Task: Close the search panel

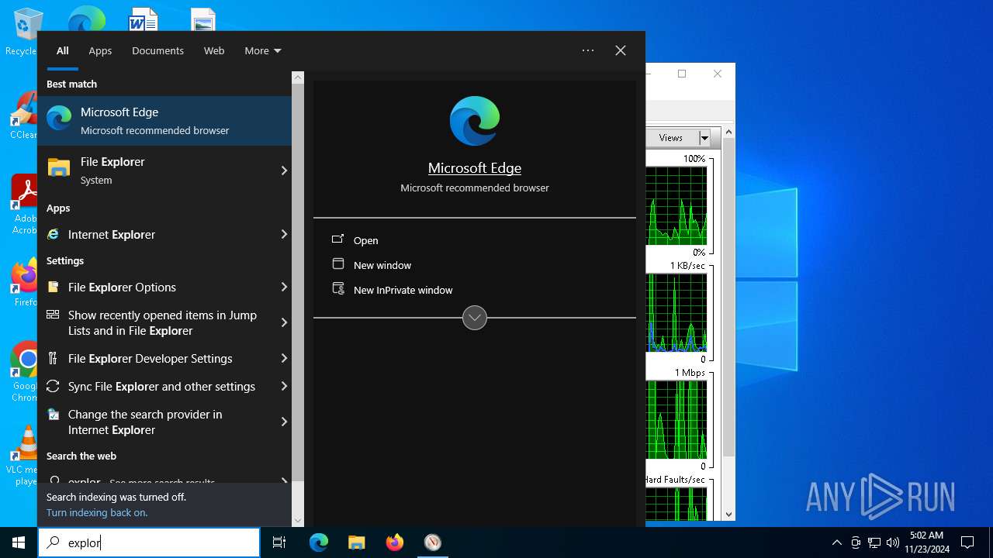Action: click(x=621, y=50)
